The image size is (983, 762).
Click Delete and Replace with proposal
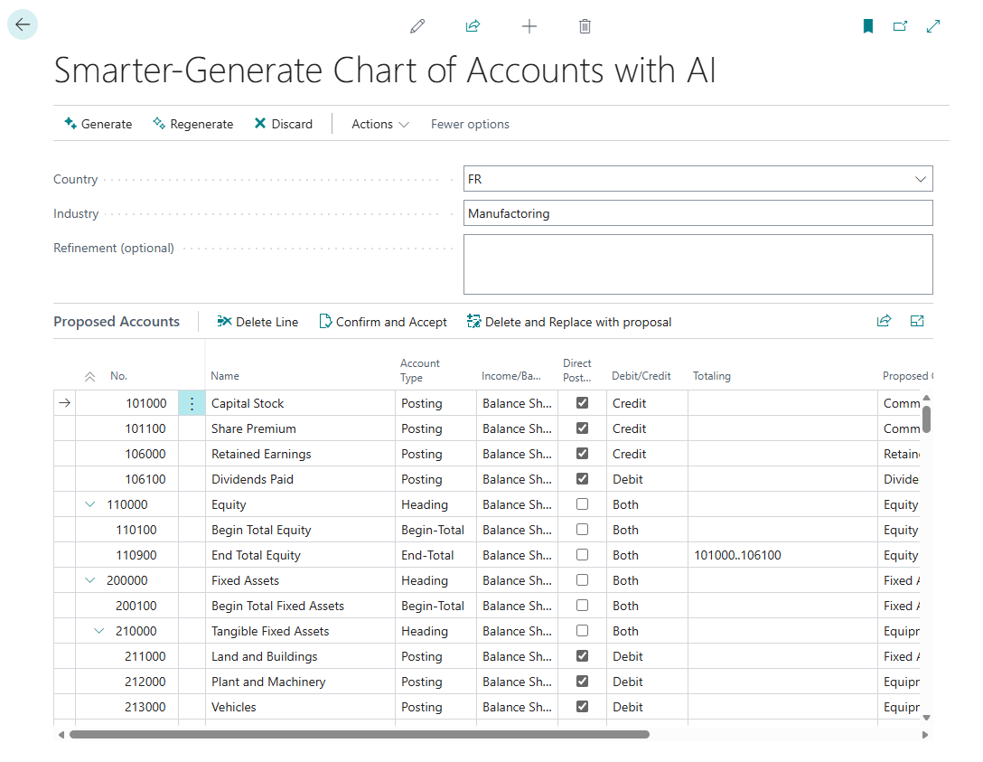tap(569, 322)
